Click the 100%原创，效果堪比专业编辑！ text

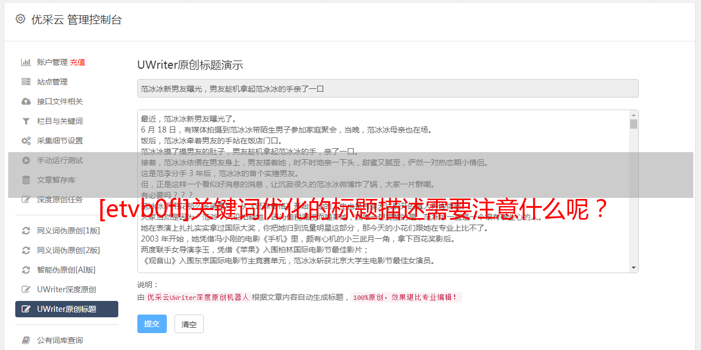tap(406, 298)
